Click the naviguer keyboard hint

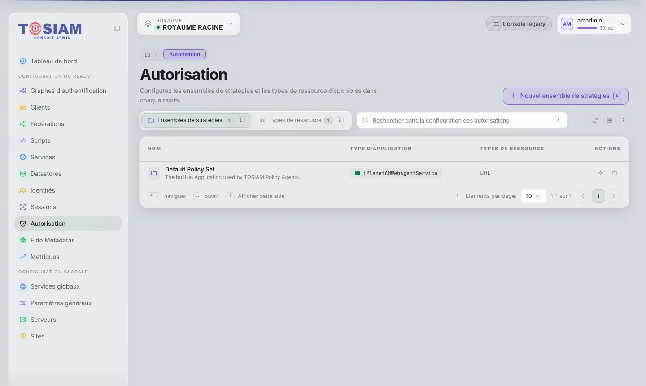coord(167,196)
